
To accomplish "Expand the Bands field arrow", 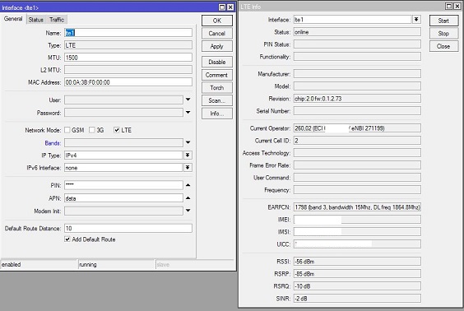I will 188,142.
